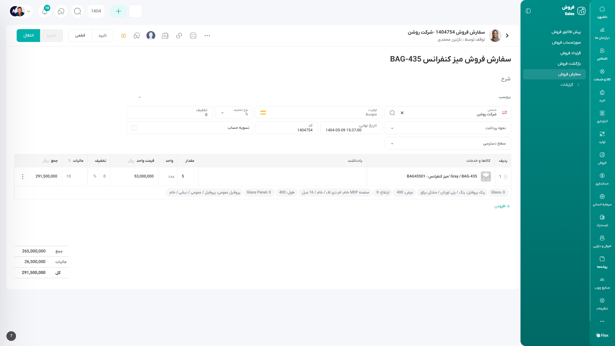Open قرارداد فروش in sales menu
Image resolution: width=615 pixels, height=346 pixels.
pyautogui.click(x=570, y=53)
